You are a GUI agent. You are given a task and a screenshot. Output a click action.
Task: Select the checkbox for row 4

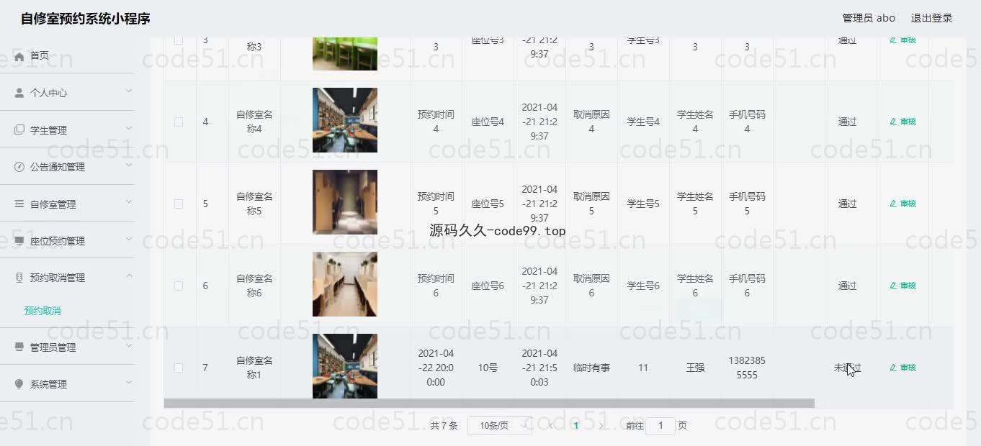point(179,122)
